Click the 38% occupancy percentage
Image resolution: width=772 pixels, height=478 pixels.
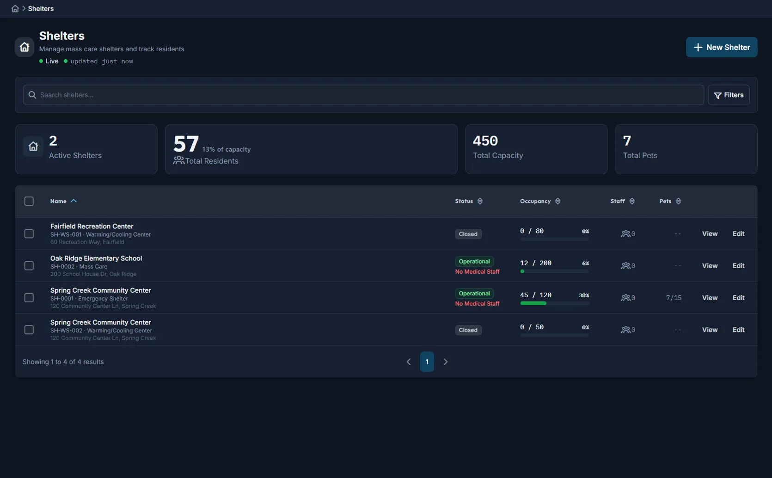tap(584, 295)
